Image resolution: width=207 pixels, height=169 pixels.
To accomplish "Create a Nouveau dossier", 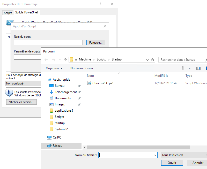I will [x=82, y=68].
